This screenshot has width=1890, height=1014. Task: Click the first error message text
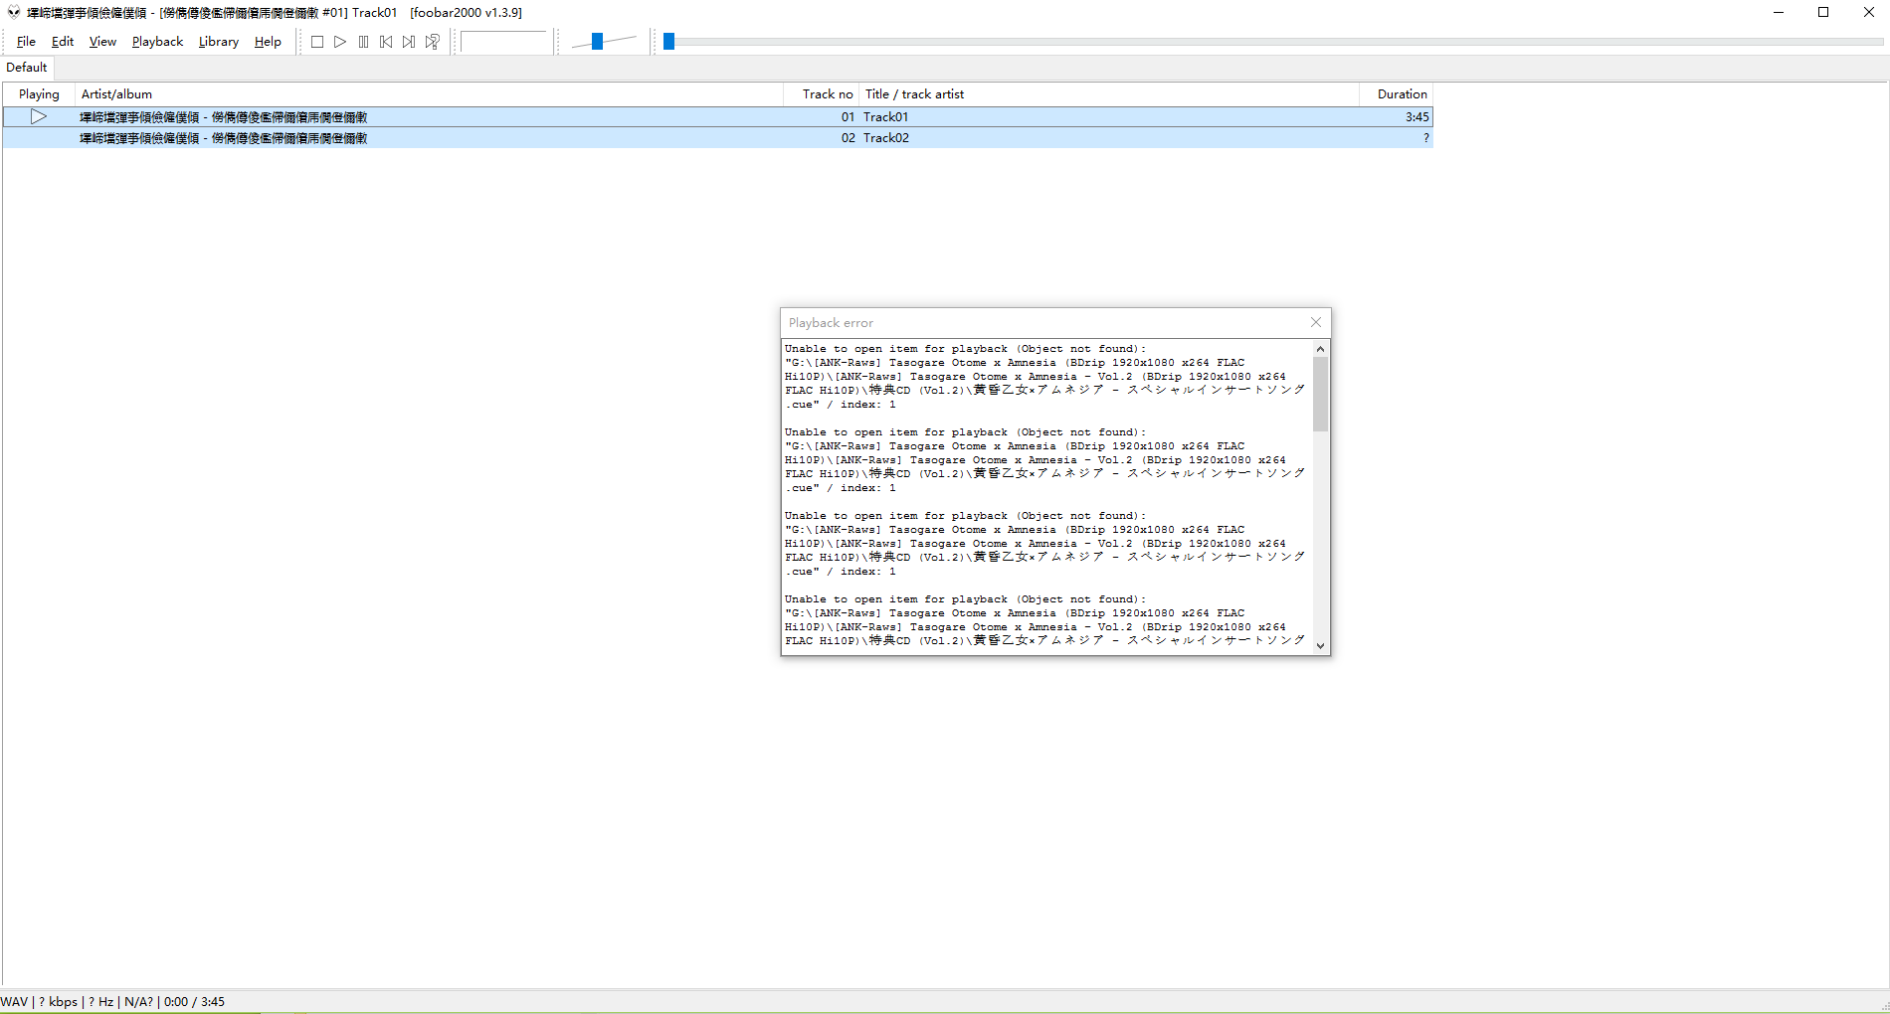[1044, 377]
